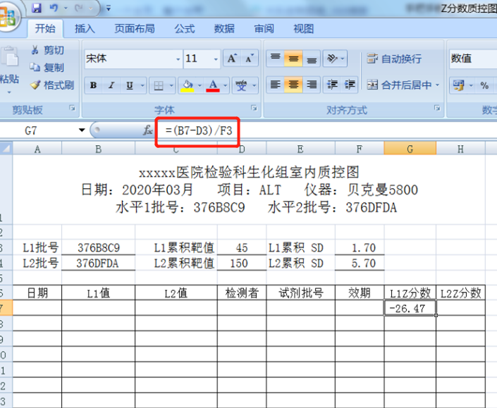
Task: Switch to the 插入 (Insert) tab
Action: coord(85,28)
